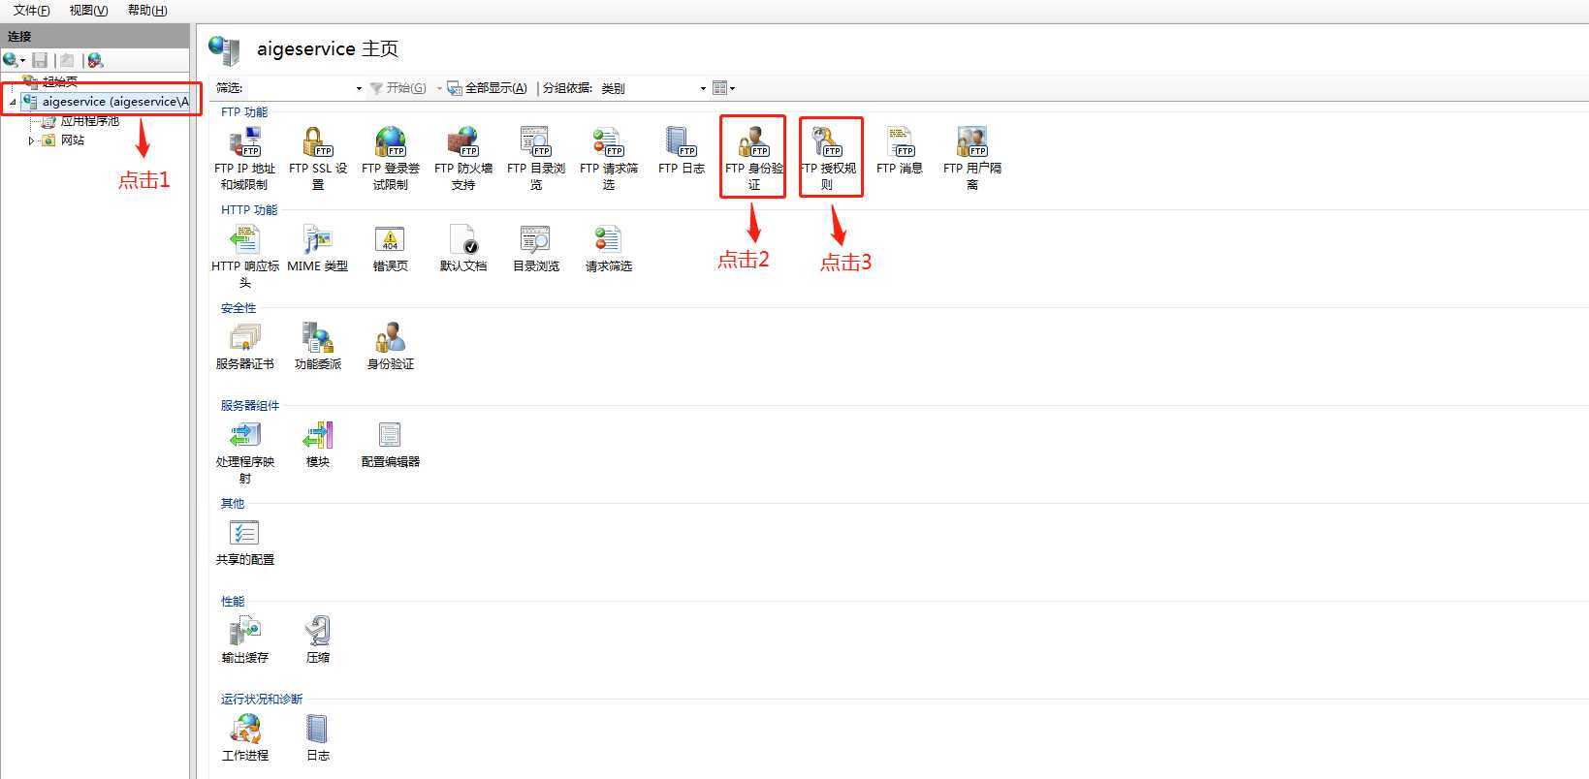Screen dimensions: 1589x779
Task: Open 处理程序映射 feature
Action: coord(244,452)
